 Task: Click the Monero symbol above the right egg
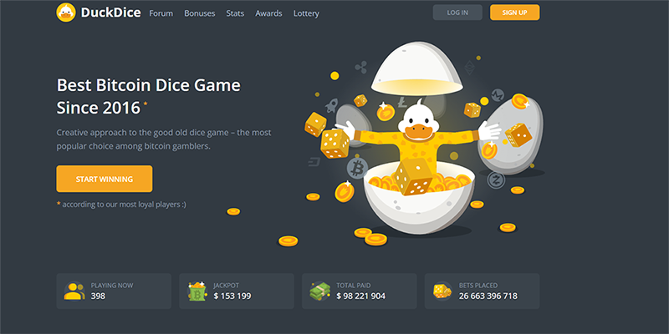497,95
